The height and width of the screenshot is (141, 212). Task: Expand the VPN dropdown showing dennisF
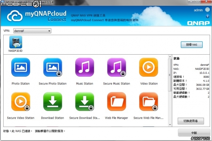(x=32, y=31)
